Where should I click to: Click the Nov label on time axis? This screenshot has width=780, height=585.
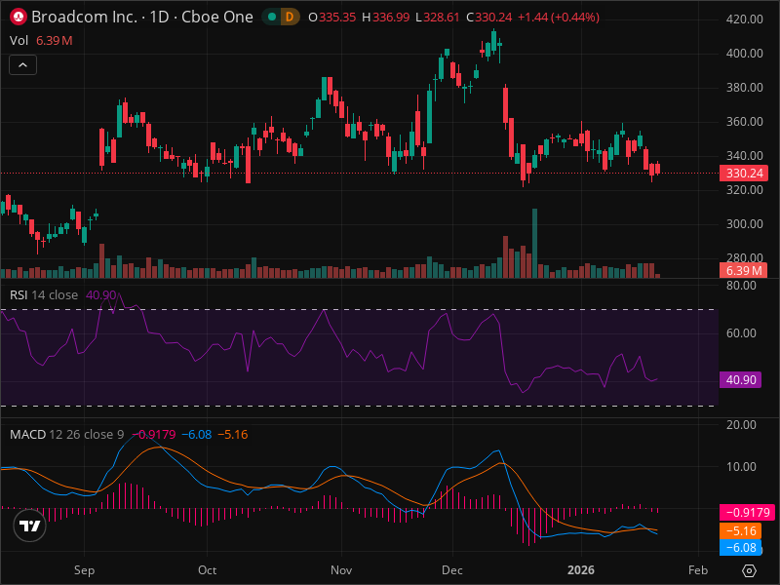pos(341,570)
